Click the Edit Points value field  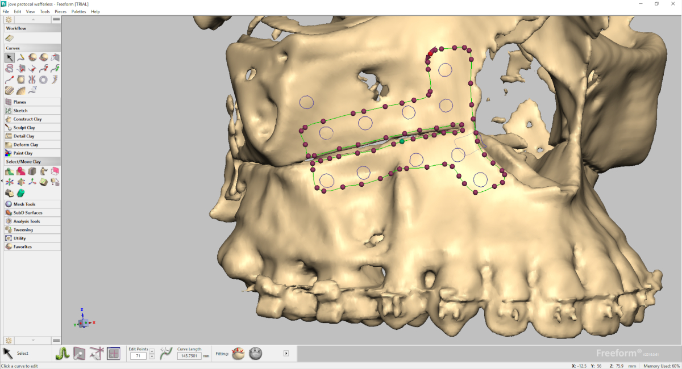(138, 356)
